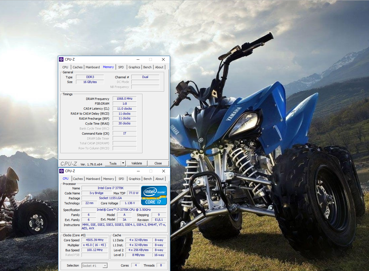Open Mainboard tab in the CPU window

pyautogui.click(x=93, y=179)
